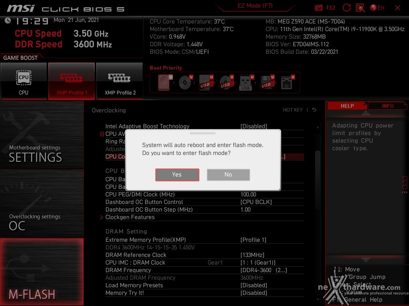Image resolution: width=409 pixels, height=306 pixels.
Task: Enable XMP Profile 2
Action: [120, 81]
